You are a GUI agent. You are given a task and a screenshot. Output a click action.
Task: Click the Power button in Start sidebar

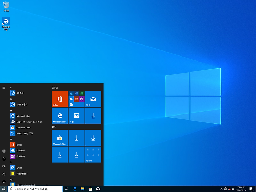tap(4, 182)
